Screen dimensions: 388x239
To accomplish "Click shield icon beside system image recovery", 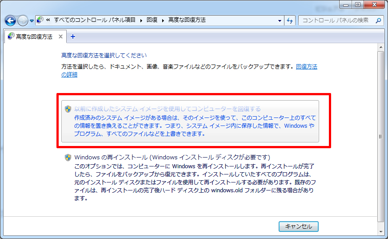I will pos(68,109).
